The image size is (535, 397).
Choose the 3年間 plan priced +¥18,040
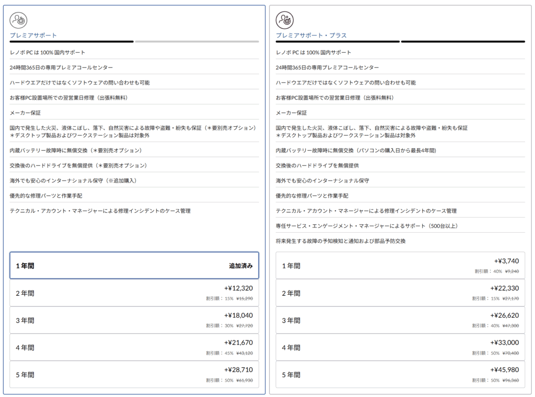[x=134, y=320]
